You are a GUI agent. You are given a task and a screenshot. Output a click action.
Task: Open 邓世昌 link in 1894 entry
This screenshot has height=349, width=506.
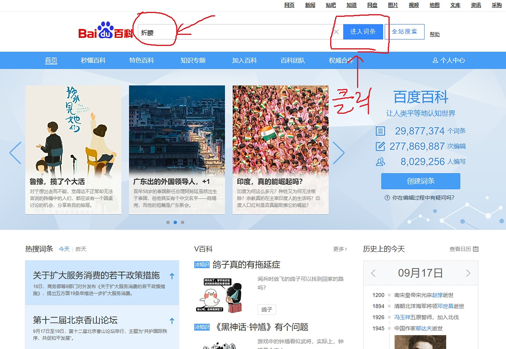(445, 306)
